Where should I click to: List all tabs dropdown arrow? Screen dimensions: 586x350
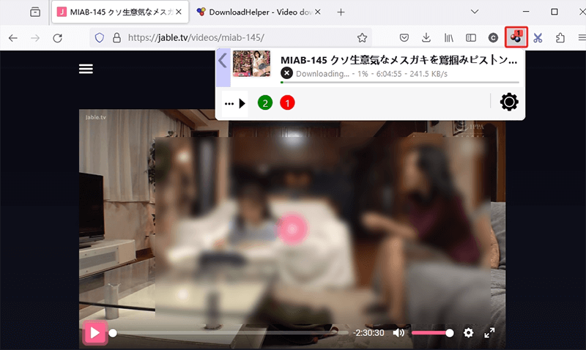click(475, 12)
